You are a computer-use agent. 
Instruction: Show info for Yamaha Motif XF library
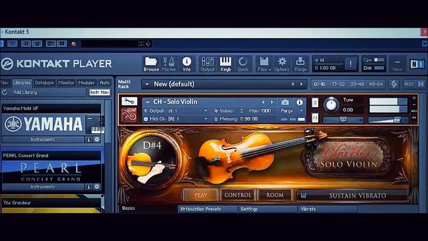point(88,139)
